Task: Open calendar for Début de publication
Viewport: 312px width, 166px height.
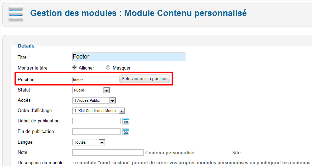Action: (126, 121)
